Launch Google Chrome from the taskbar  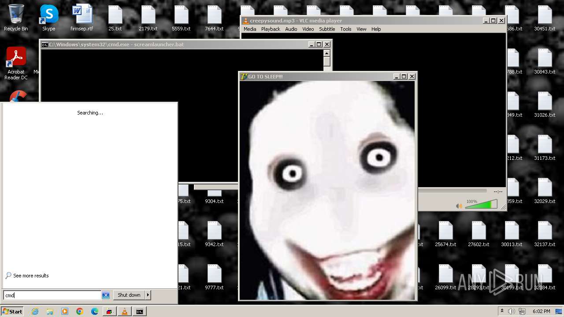(x=80, y=311)
